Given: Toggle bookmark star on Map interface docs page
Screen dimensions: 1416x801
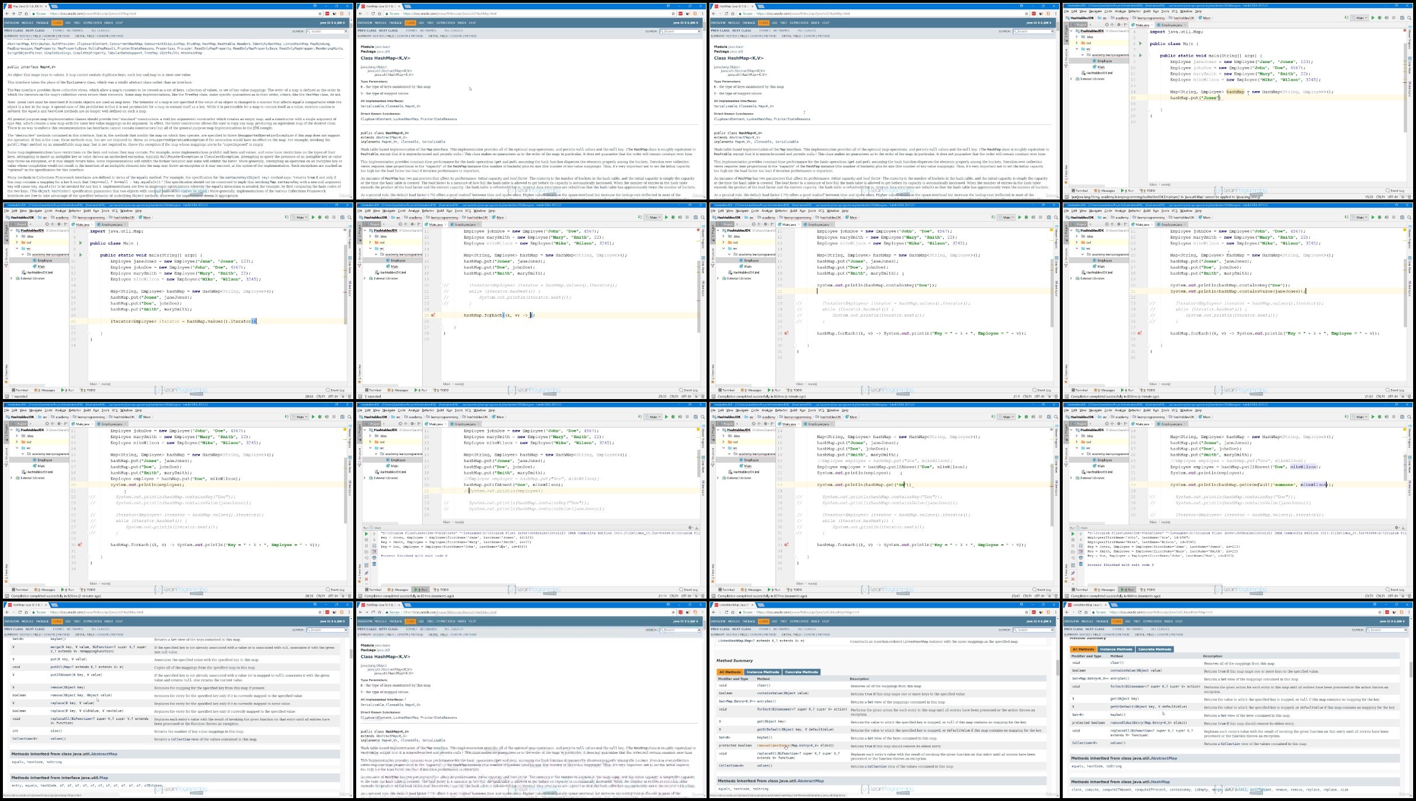Looking at the screenshot, I should [x=320, y=13].
